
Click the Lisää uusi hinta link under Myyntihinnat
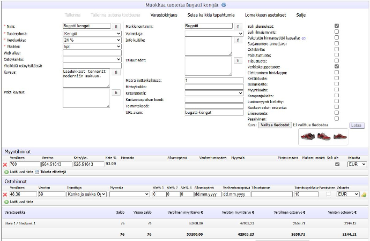pyautogui.click(x=21, y=172)
